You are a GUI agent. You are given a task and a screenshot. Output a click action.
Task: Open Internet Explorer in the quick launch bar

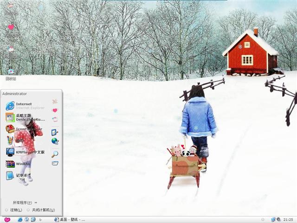(20, 220)
